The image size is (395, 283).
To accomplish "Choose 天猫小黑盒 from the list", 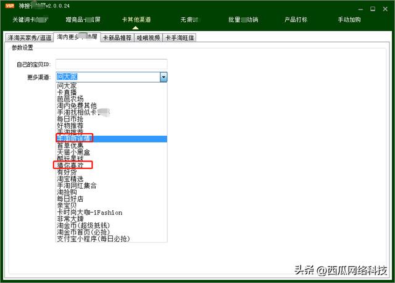I will tap(111, 152).
